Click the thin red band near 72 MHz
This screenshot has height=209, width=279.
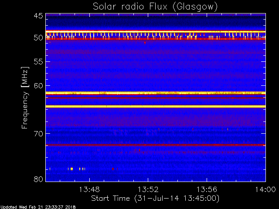[156, 145]
